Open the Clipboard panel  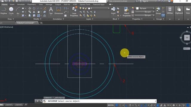point(179,11)
